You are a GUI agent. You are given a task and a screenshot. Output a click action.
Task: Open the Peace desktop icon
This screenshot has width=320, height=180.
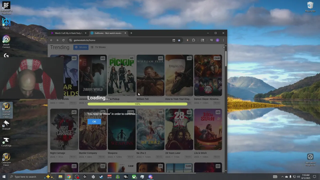coord(6,23)
